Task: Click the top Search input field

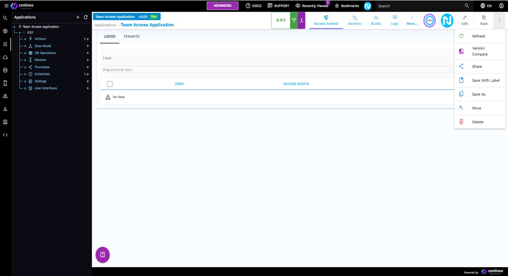Action: 418,6
